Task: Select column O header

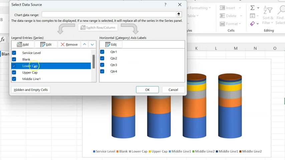Action: point(275,48)
